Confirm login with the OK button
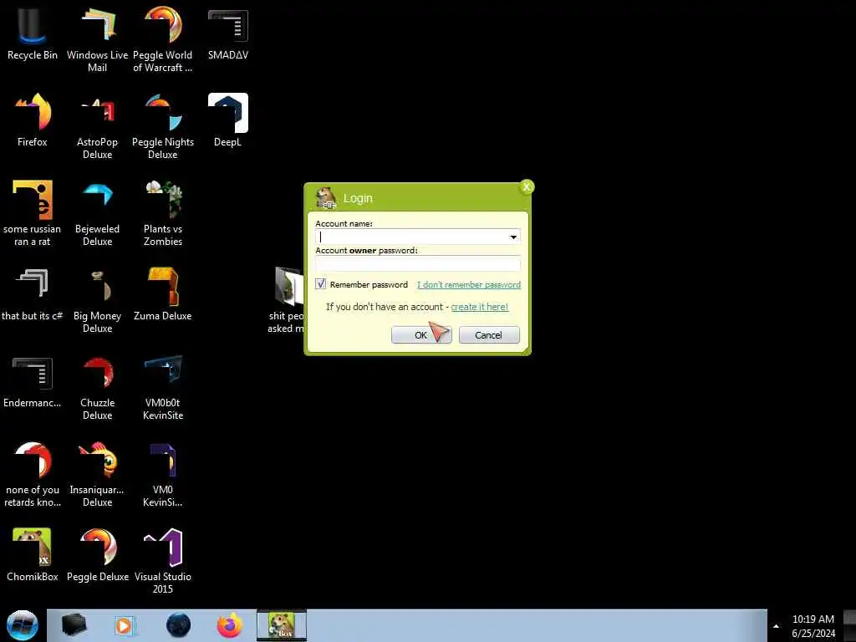This screenshot has height=642, width=856. [x=421, y=334]
